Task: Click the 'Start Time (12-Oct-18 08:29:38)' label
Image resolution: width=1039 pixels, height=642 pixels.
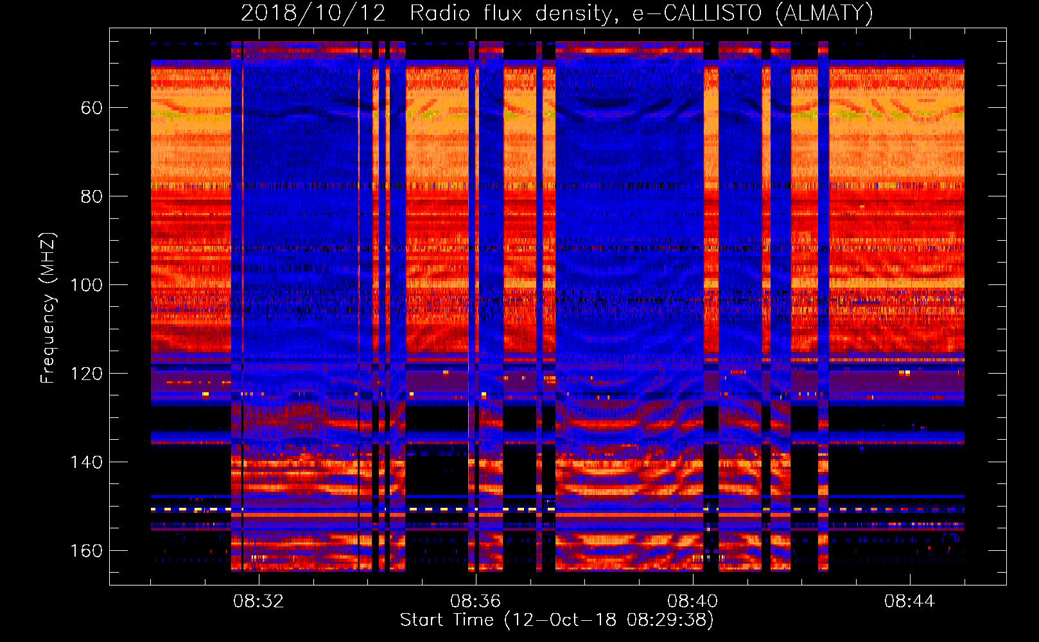Action: click(557, 620)
